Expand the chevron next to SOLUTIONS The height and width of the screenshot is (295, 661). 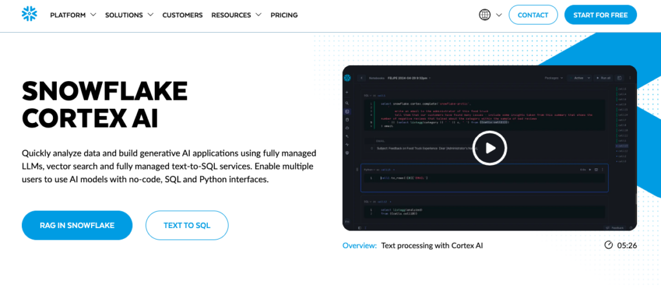coord(150,15)
